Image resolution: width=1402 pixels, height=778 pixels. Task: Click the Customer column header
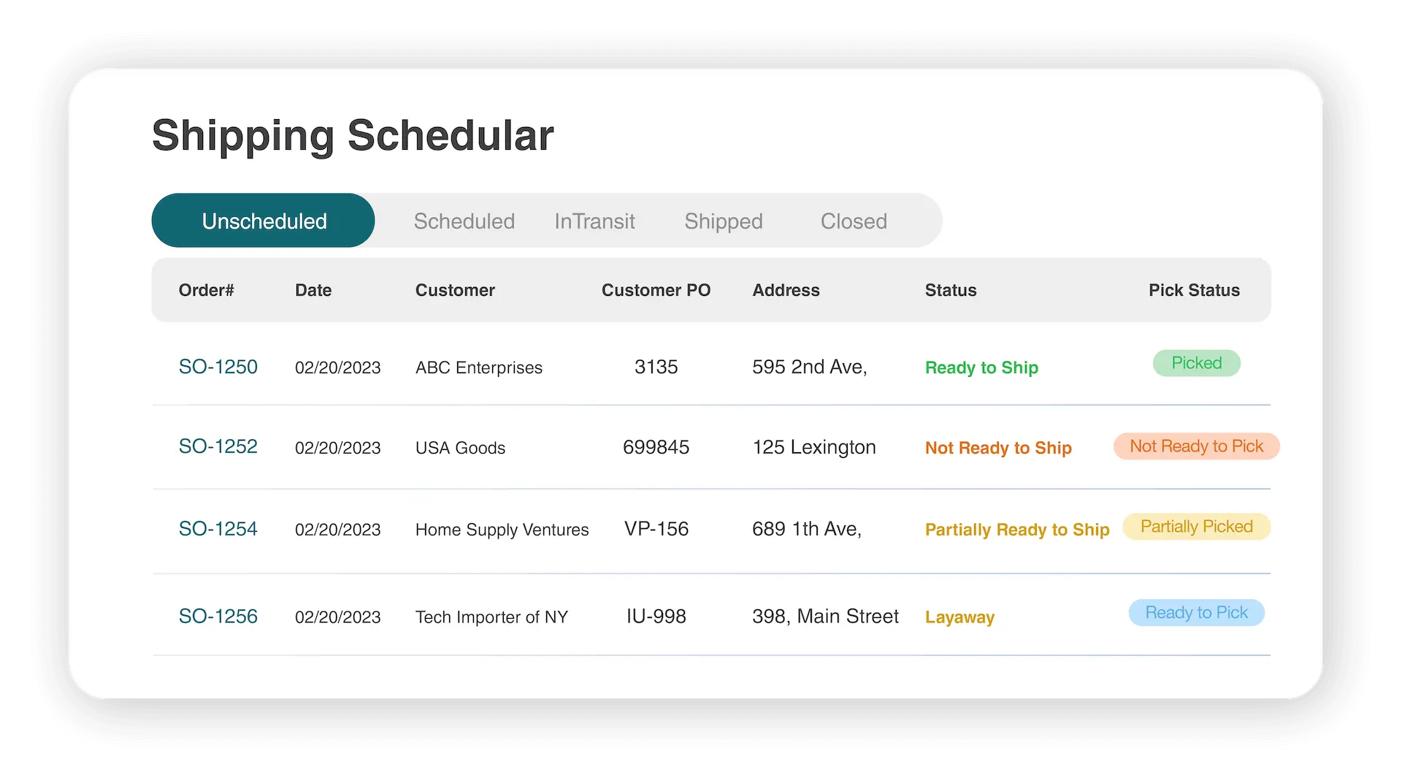[455, 290]
